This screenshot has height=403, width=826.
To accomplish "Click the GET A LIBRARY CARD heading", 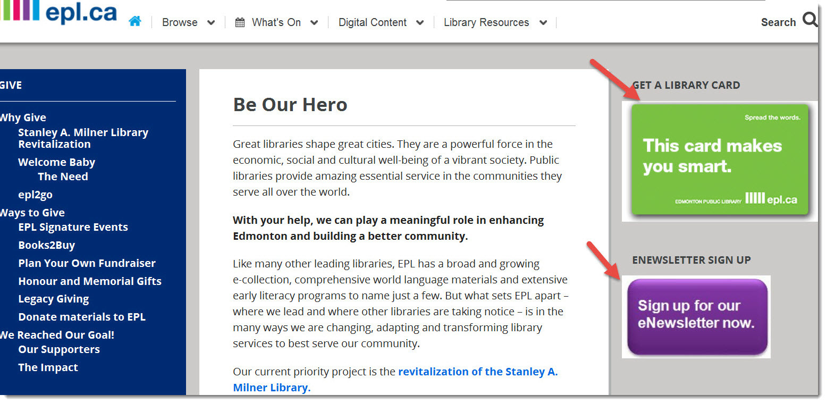I will tap(686, 85).
